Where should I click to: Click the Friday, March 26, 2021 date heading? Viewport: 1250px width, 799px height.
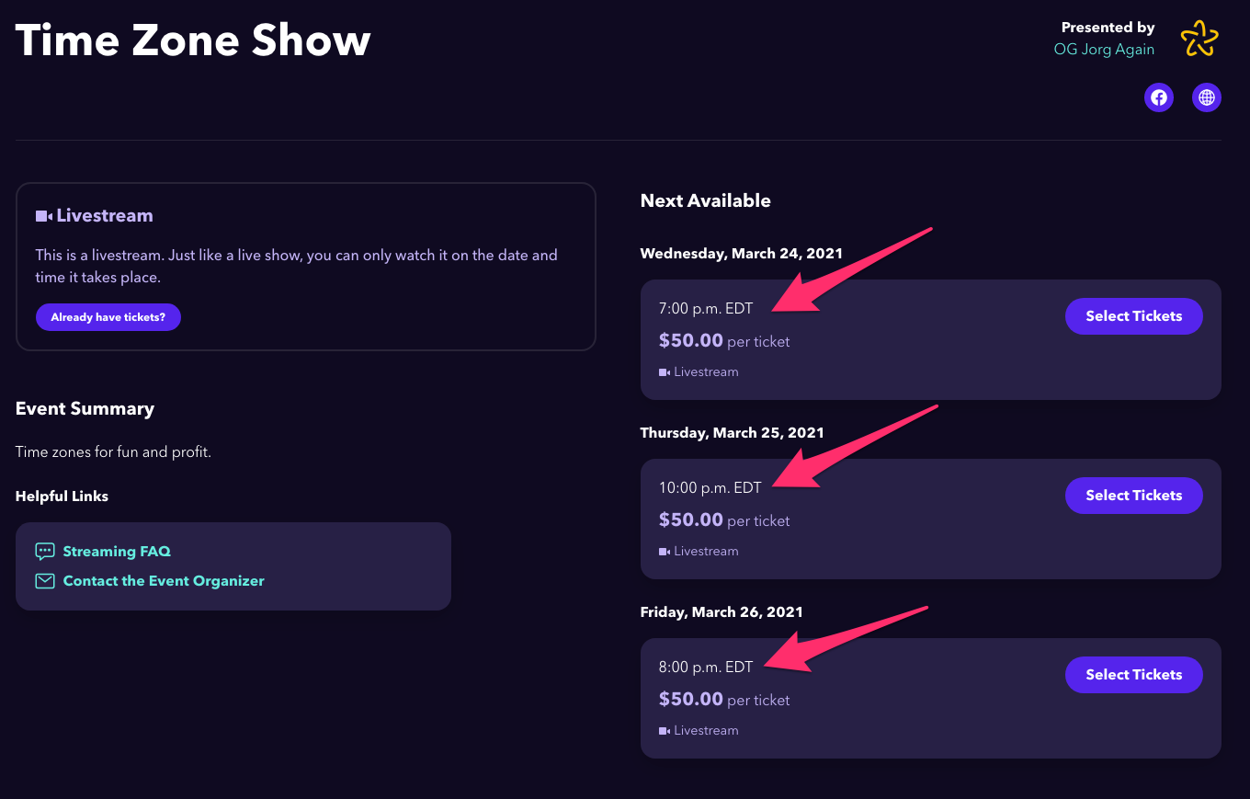(722, 612)
